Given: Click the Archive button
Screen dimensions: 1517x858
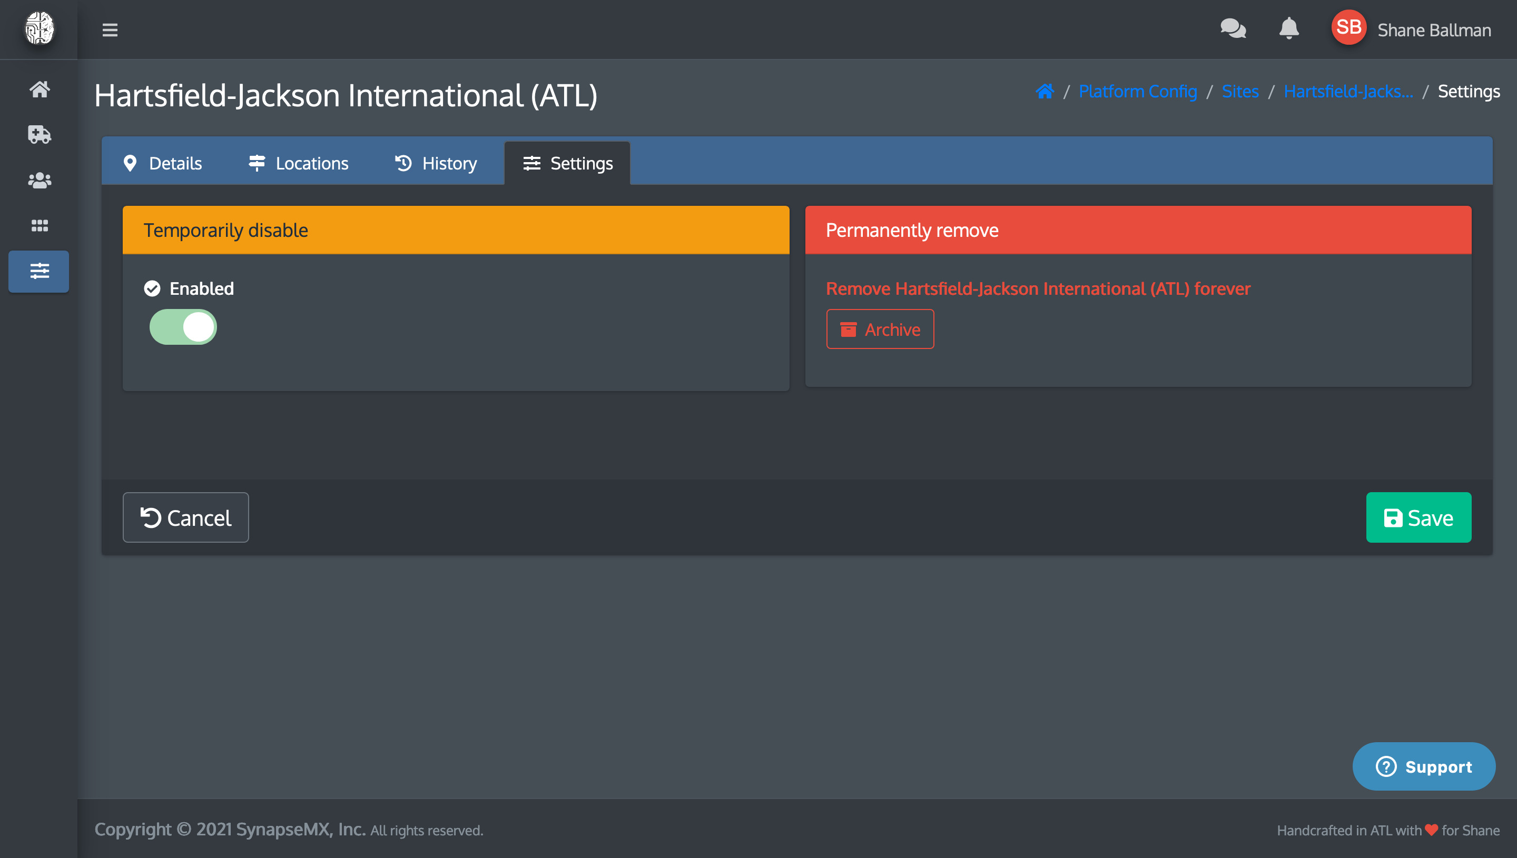Looking at the screenshot, I should (x=880, y=330).
